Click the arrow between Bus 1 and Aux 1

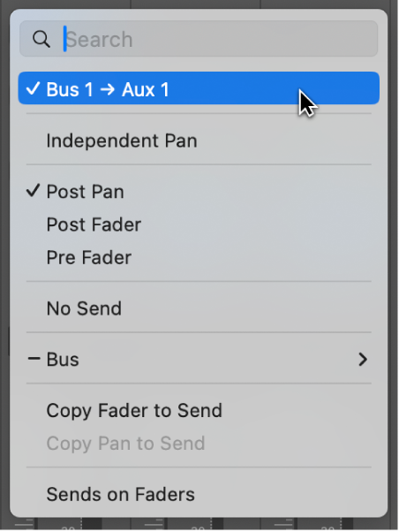coord(108,89)
